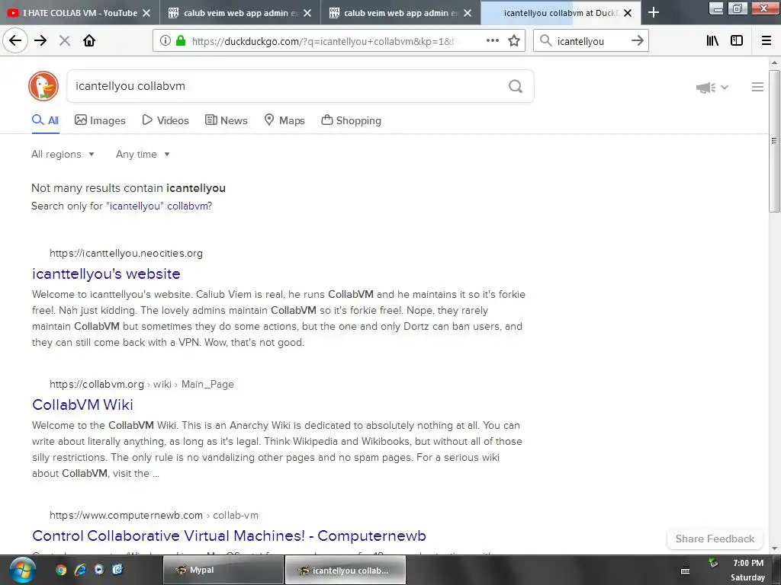Image resolution: width=781 pixels, height=585 pixels.
Task: Select the All results tab
Action: coord(45,120)
